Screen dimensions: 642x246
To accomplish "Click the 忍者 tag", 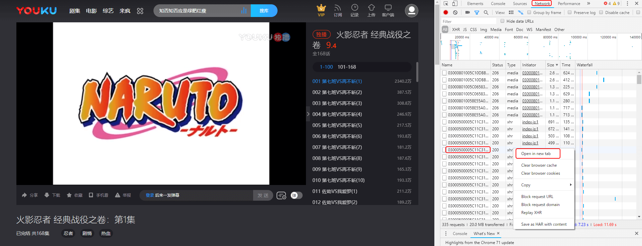I will click(x=68, y=233).
